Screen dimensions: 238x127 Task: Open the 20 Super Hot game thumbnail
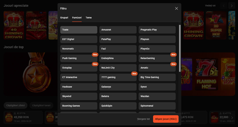point(216,25)
